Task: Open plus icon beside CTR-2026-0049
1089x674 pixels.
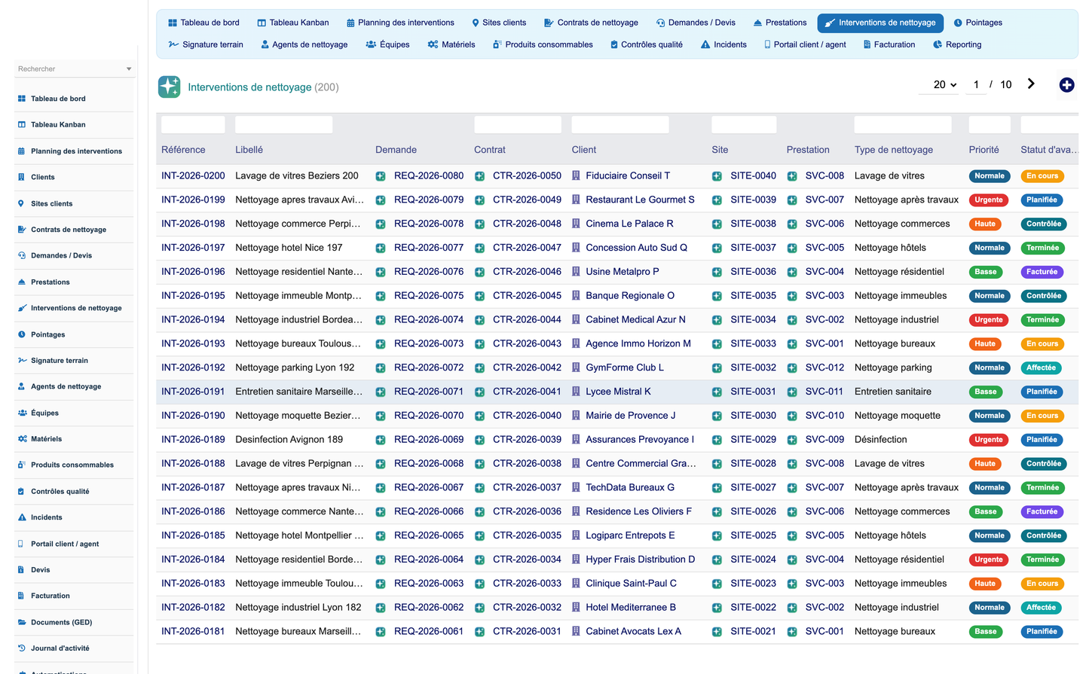Action: point(479,200)
